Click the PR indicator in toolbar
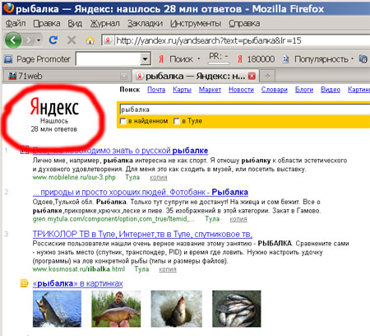 point(219,58)
